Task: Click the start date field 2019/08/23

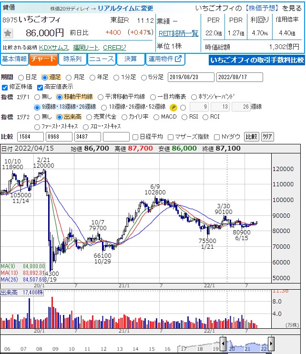Action: [191, 77]
